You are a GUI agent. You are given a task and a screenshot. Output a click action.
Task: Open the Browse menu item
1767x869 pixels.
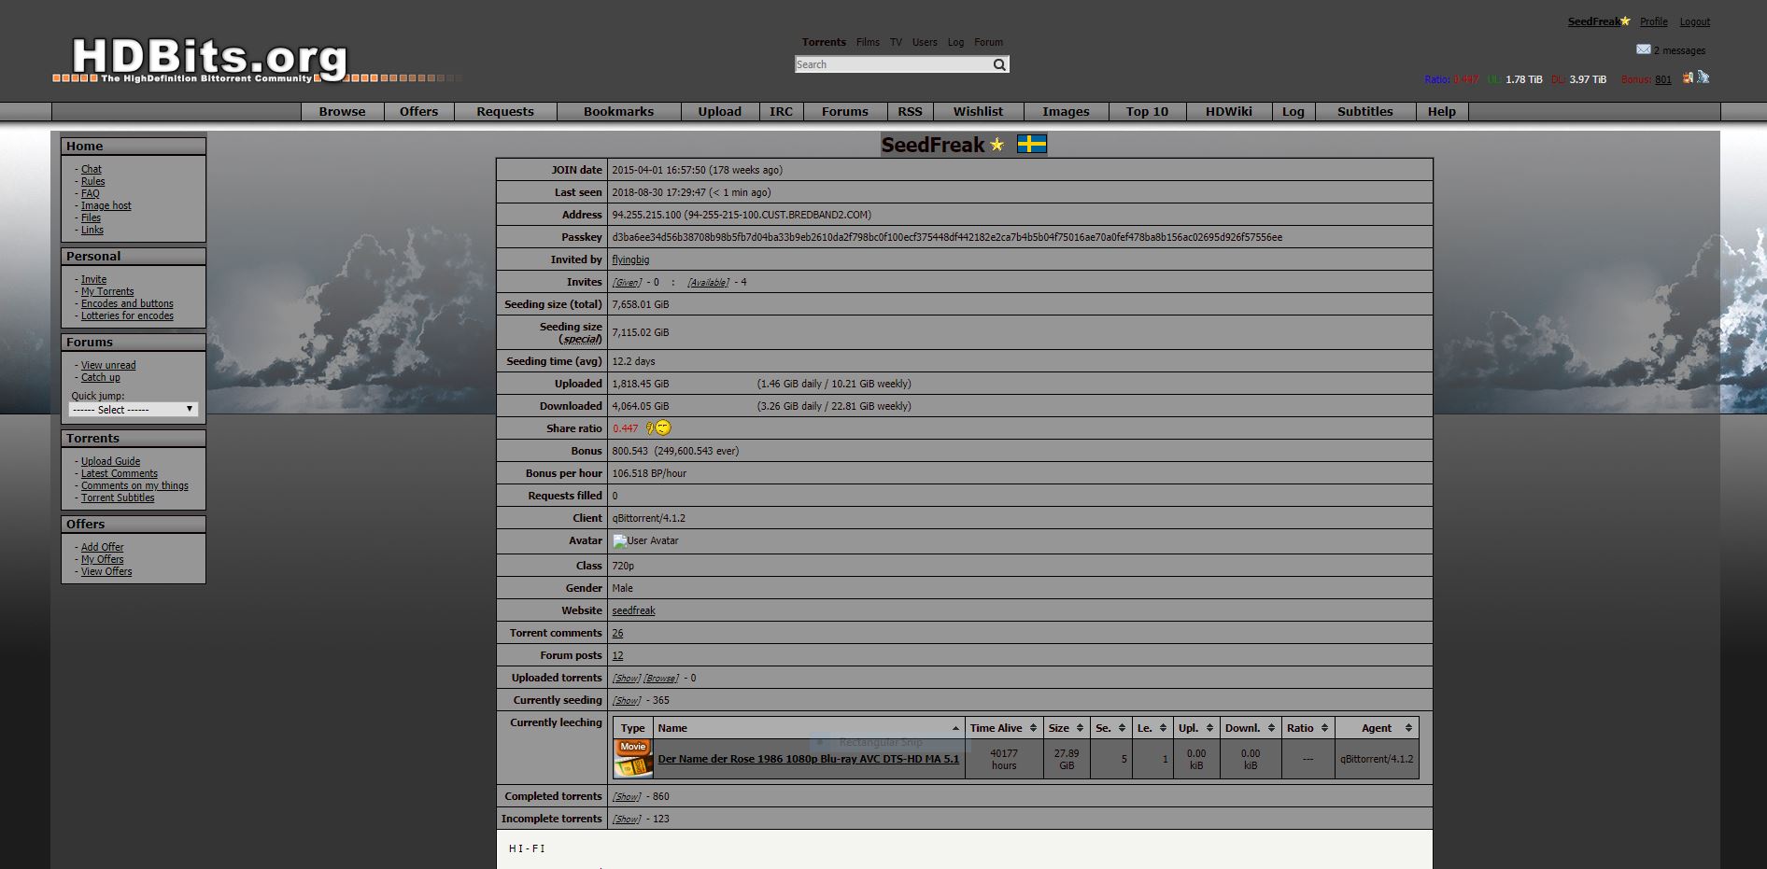point(342,111)
